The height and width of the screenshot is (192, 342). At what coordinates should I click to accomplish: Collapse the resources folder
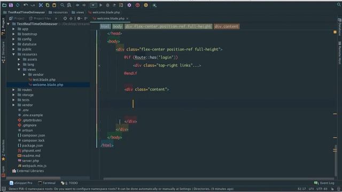[13, 54]
